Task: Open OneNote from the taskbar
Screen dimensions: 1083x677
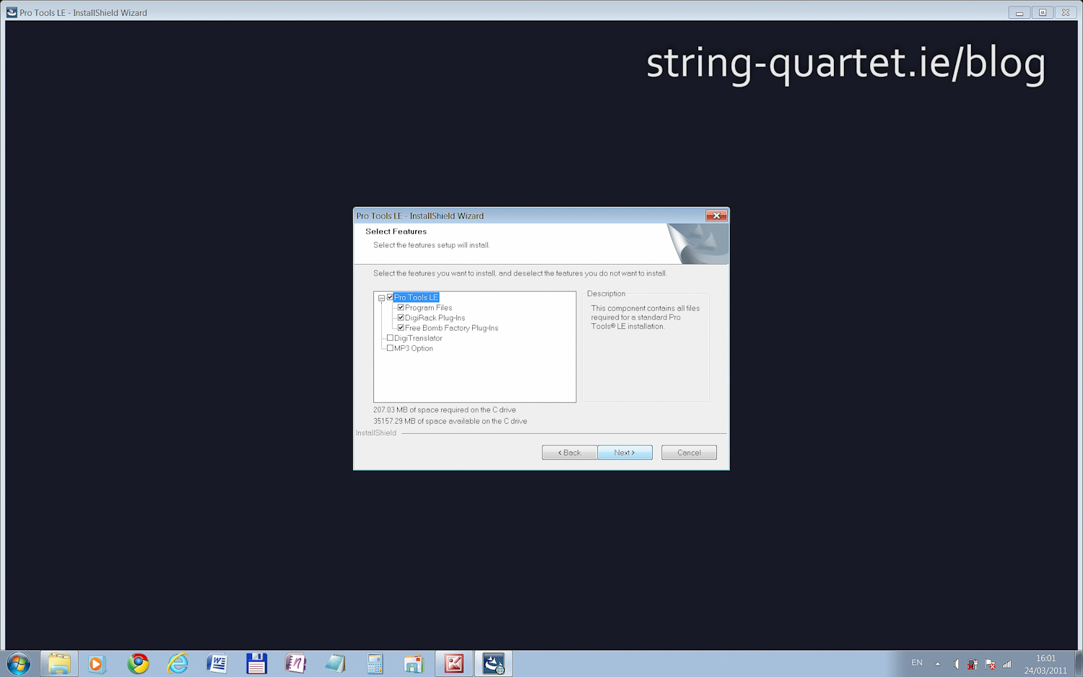Action: click(x=295, y=663)
